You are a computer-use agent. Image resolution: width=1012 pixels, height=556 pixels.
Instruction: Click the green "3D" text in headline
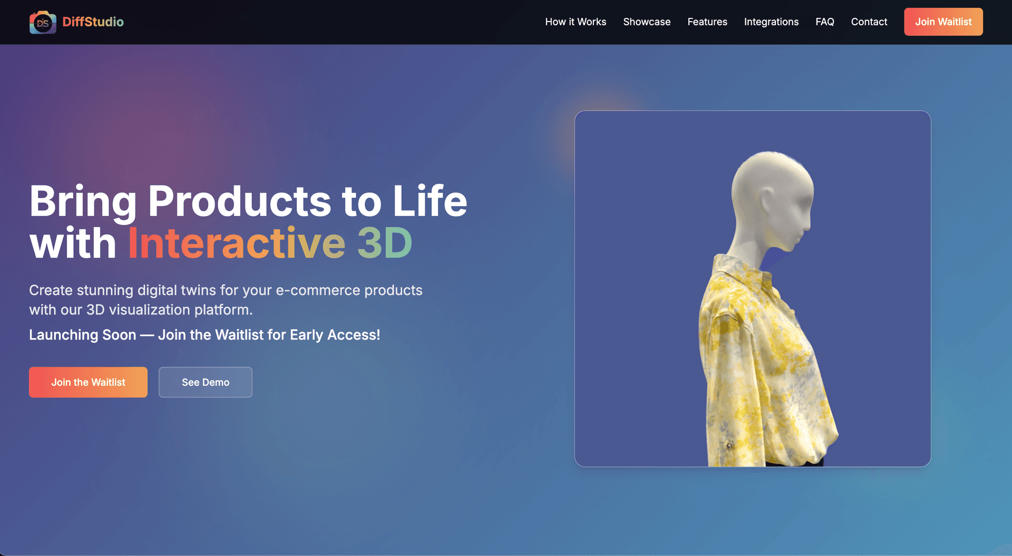[384, 243]
